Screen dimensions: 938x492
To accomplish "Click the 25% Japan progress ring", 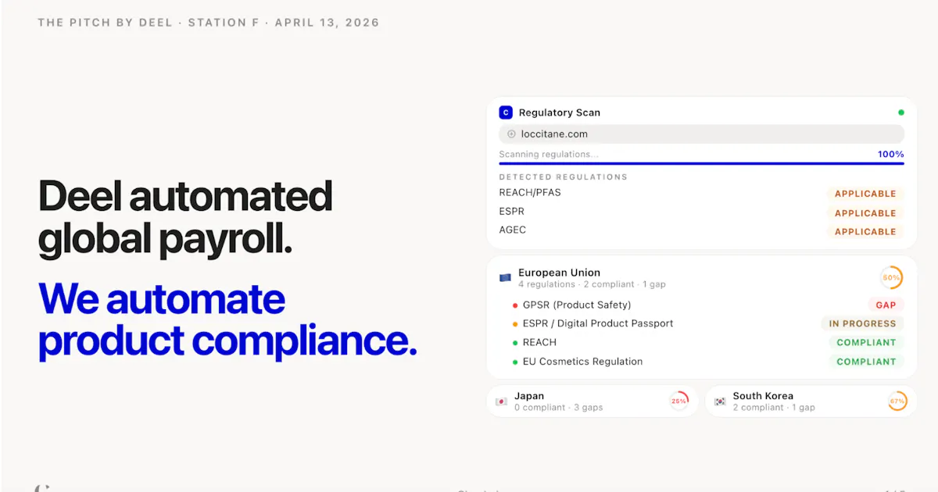I will coord(678,401).
